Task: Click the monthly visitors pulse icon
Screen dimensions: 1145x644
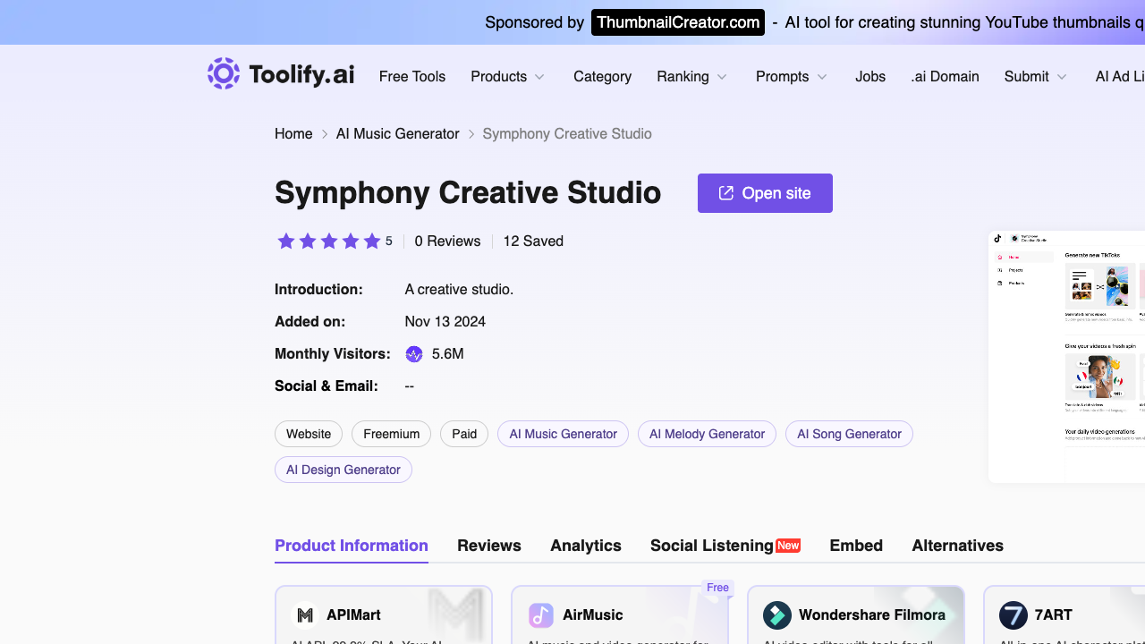Action: click(x=414, y=354)
